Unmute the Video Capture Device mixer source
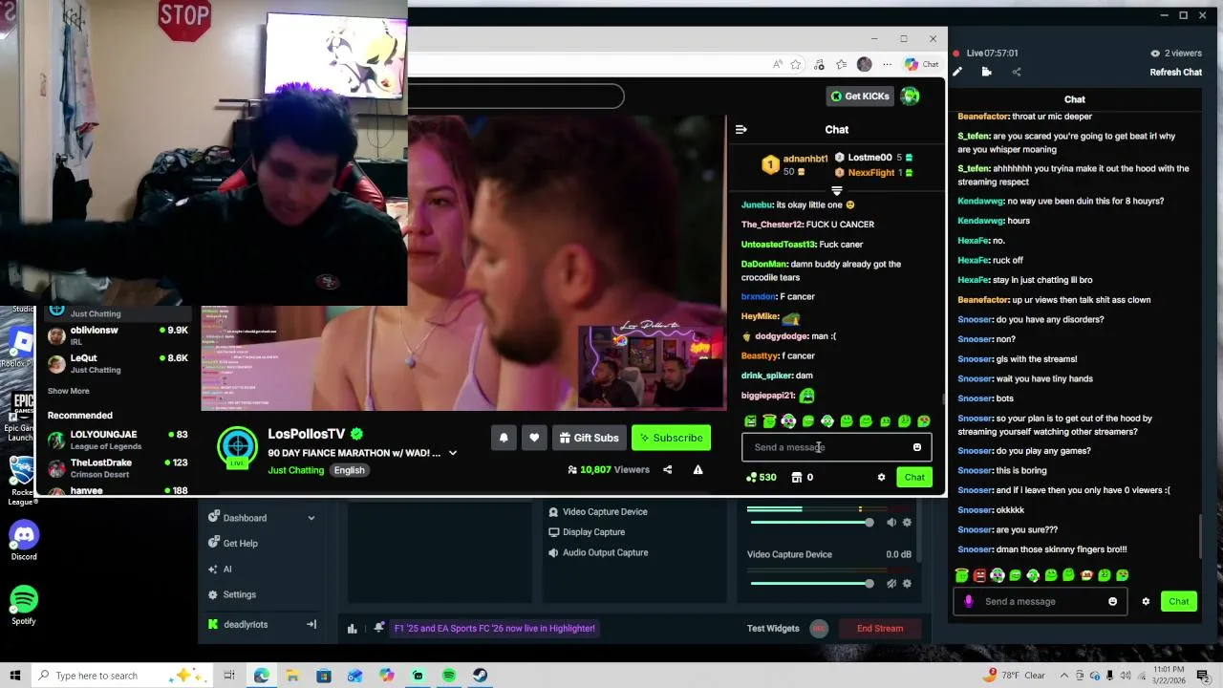This screenshot has height=688, width=1223. [x=891, y=583]
